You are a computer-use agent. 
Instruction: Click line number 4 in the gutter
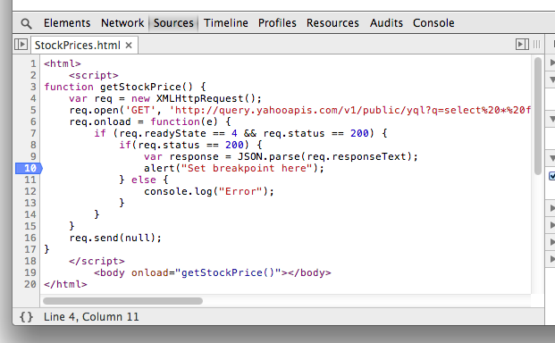[33, 98]
